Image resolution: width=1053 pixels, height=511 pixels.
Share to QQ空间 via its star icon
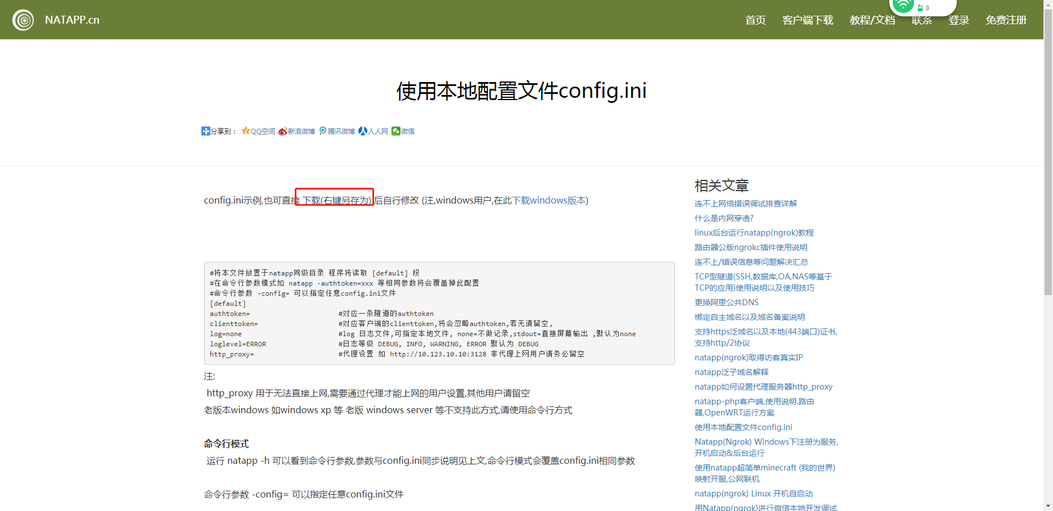(246, 131)
